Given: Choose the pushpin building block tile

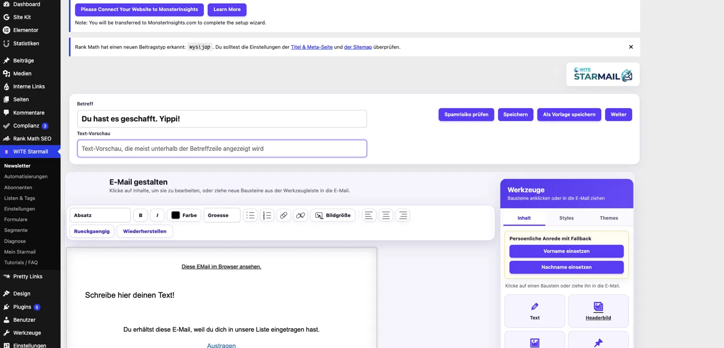Looking at the screenshot, I should (598, 340).
